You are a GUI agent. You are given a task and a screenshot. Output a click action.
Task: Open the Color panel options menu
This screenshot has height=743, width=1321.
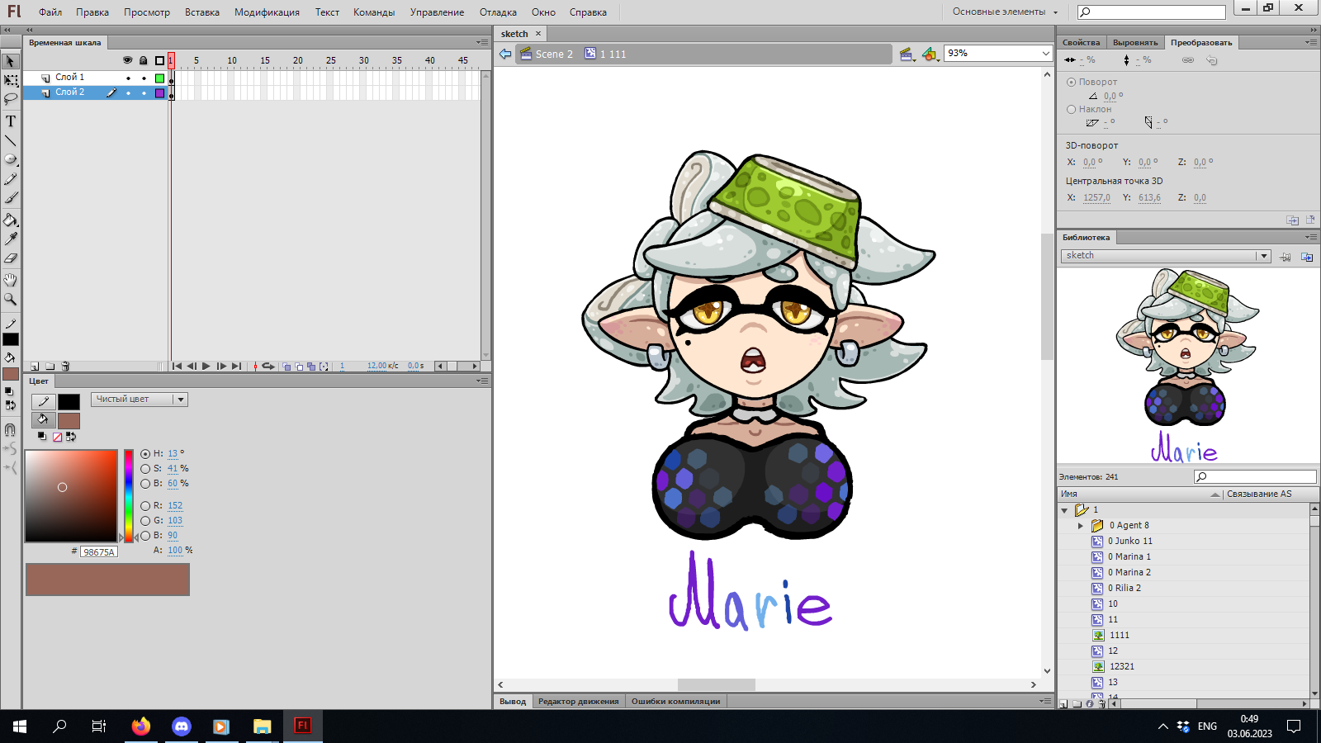point(482,381)
